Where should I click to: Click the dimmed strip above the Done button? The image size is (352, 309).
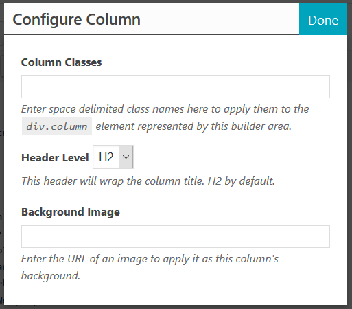(323, 1)
